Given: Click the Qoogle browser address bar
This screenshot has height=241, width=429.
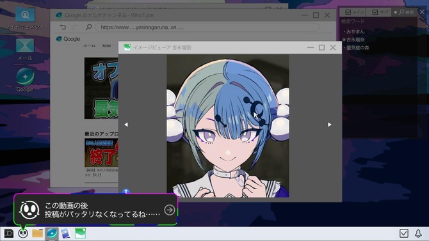Looking at the screenshot, I should [x=207, y=27].
